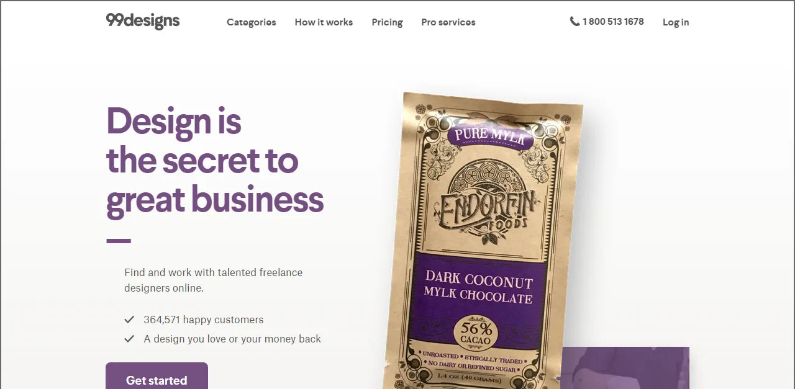
Task: Click the Get started button
Action: click(157, 376)
